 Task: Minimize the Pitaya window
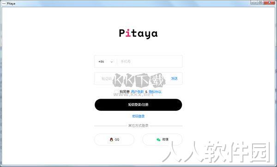(x=254, y=2)
